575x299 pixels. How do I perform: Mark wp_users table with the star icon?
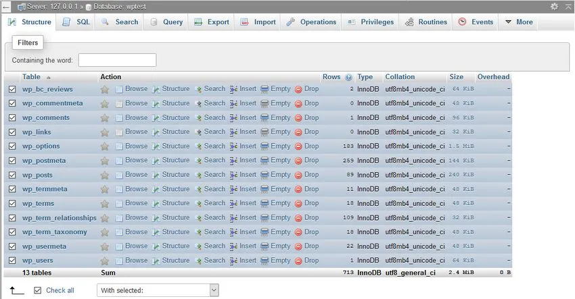[104, 261]
